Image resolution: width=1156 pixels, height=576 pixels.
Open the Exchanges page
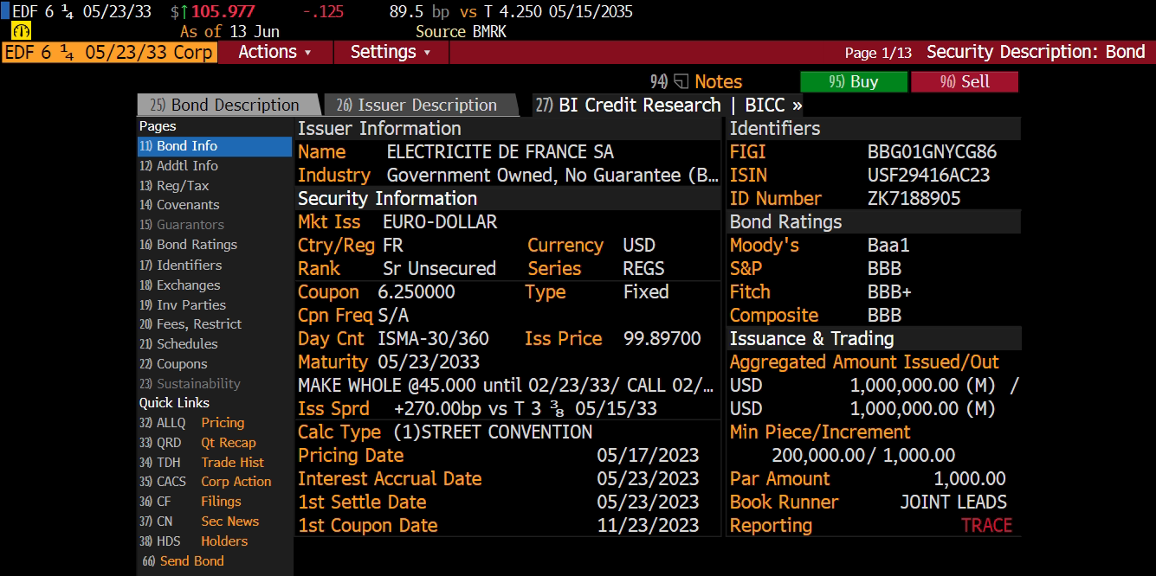point(179,285)
